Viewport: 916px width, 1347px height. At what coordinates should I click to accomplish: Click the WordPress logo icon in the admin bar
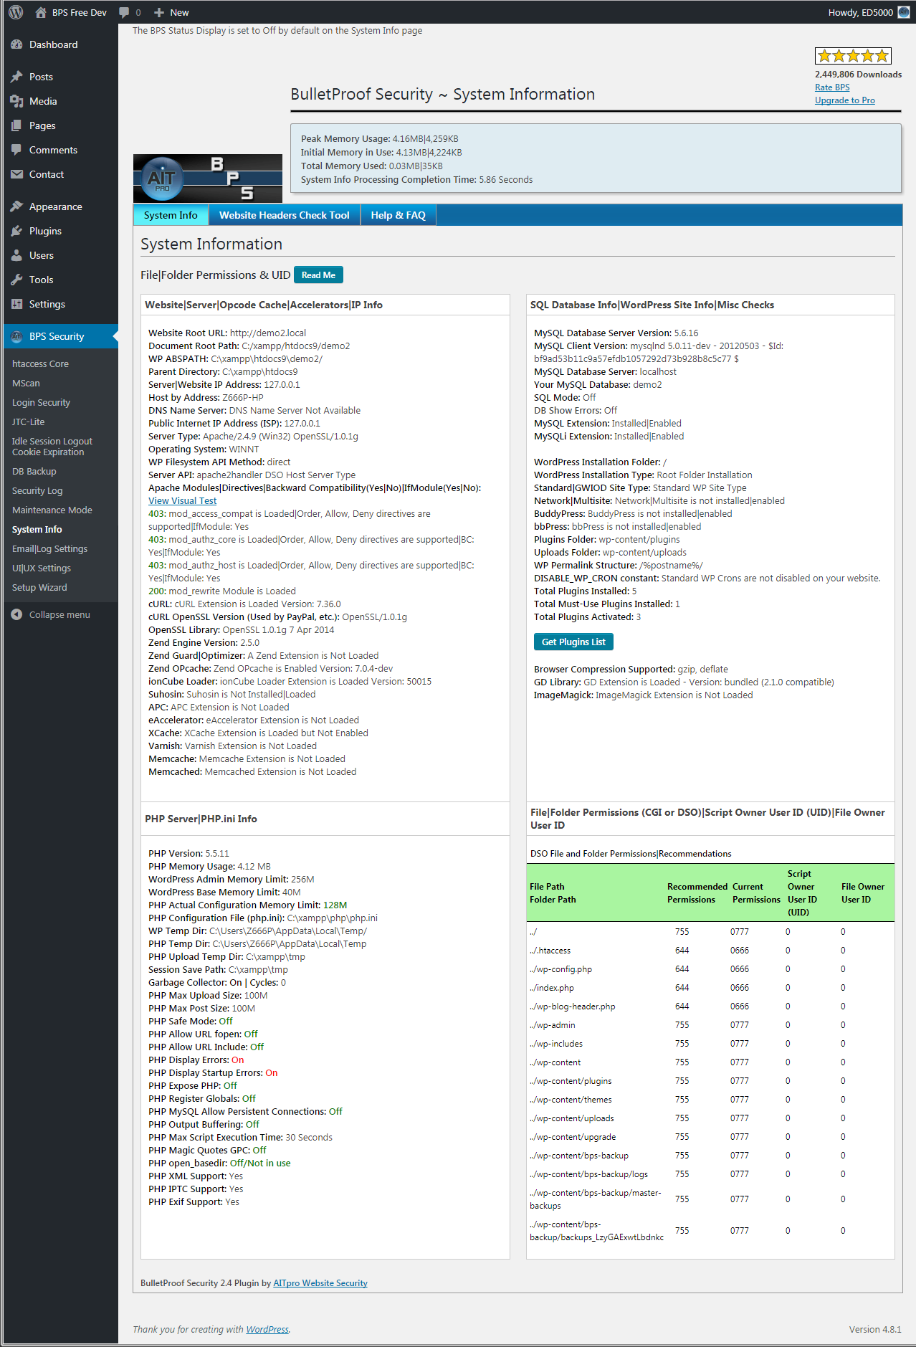click(16, 12)
